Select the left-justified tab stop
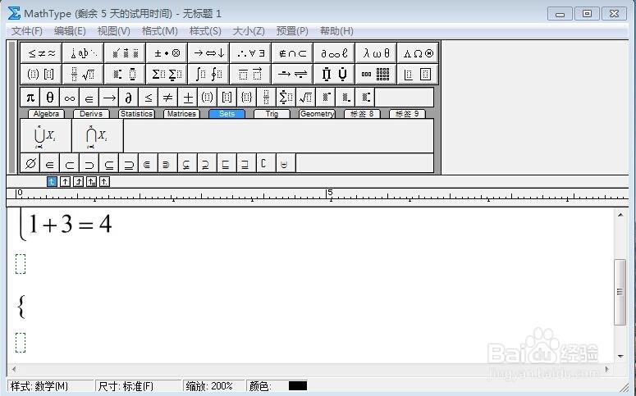This screenshot has height=396, width=636. (52, 181)
